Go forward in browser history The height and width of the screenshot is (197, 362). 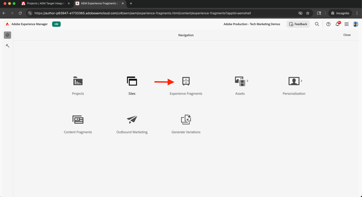(x=12, y=13)
